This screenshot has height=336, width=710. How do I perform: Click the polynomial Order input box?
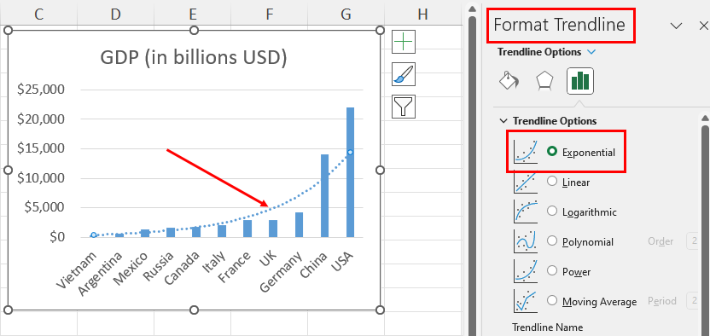pyautogui.click(x=693, y=241)
